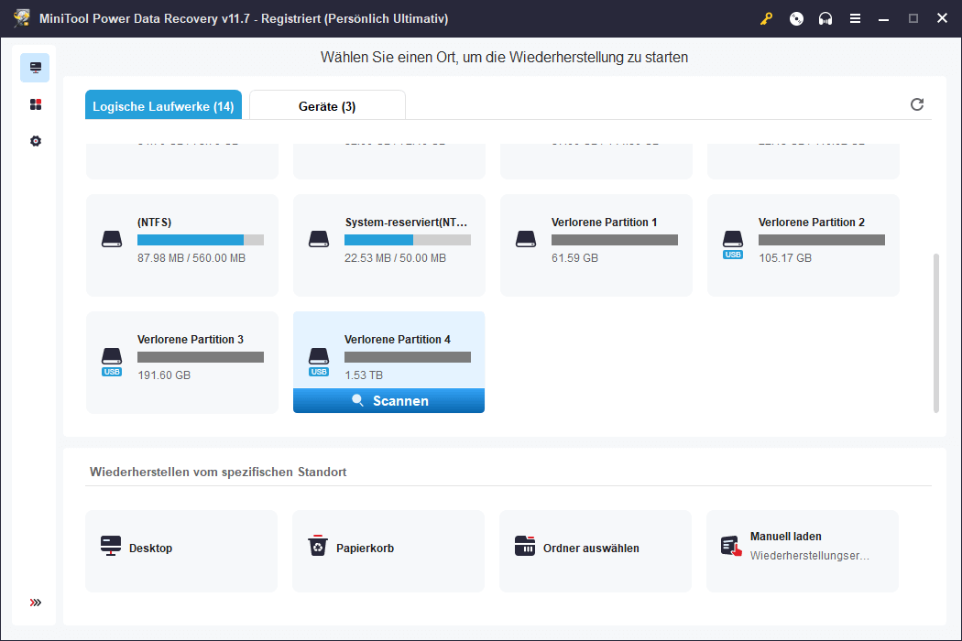This screenshot has width=962, height=641.
Task: Click the Desktop monitor icon
Action: click(111, 546)
